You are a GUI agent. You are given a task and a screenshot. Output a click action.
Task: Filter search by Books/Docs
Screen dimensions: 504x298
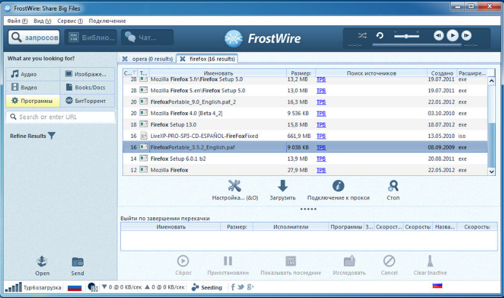(88, 88)
